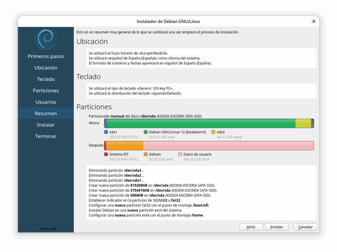Click the '412,42 GiB ext4' size label

(162, 137)
